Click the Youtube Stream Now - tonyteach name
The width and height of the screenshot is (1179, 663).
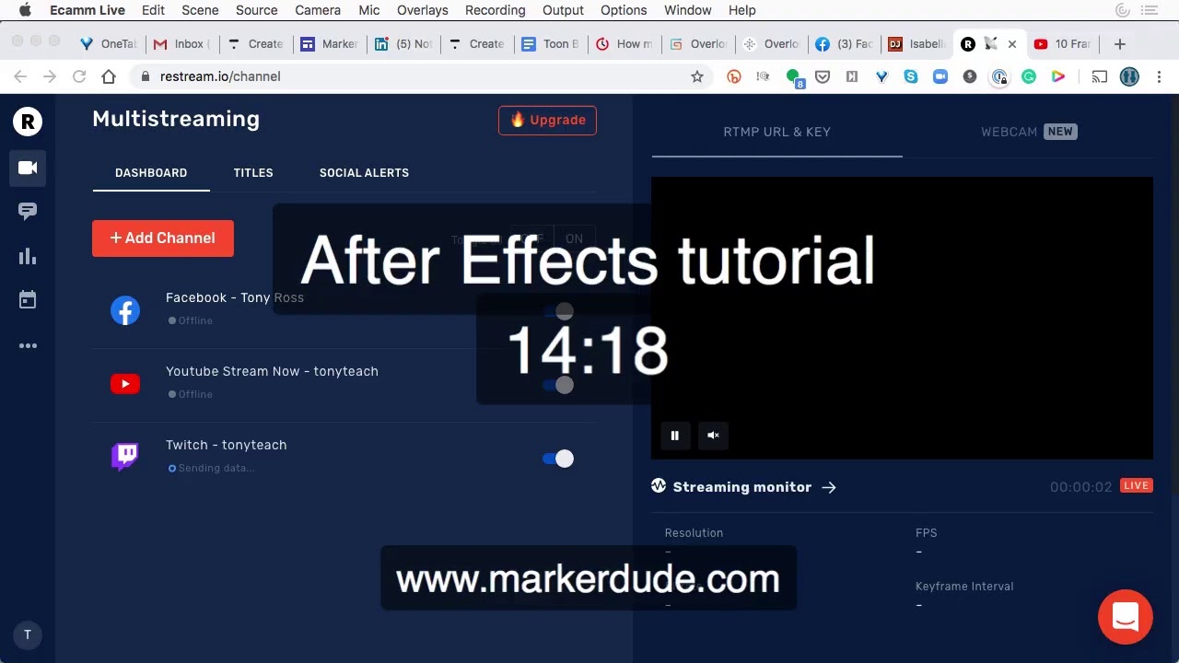tap(272, 371)
